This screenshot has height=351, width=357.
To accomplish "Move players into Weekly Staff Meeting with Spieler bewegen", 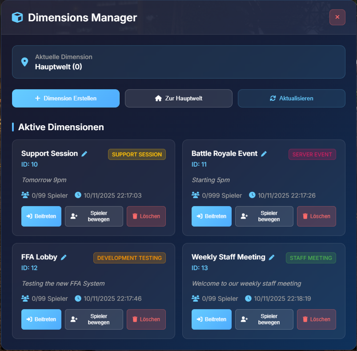I will coord(264,319).
